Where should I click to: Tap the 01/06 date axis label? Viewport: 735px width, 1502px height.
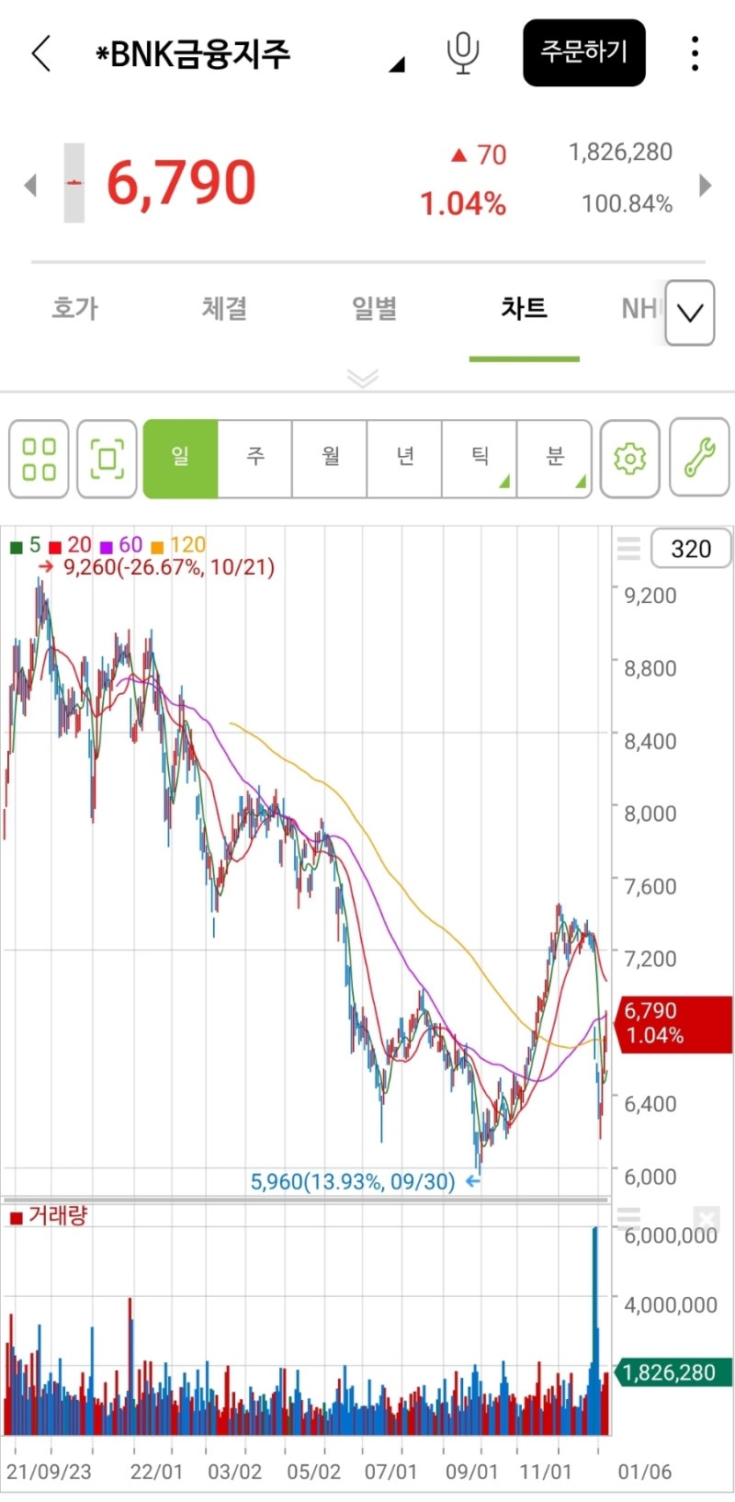pyautogui.click(x=645, y=1472)
